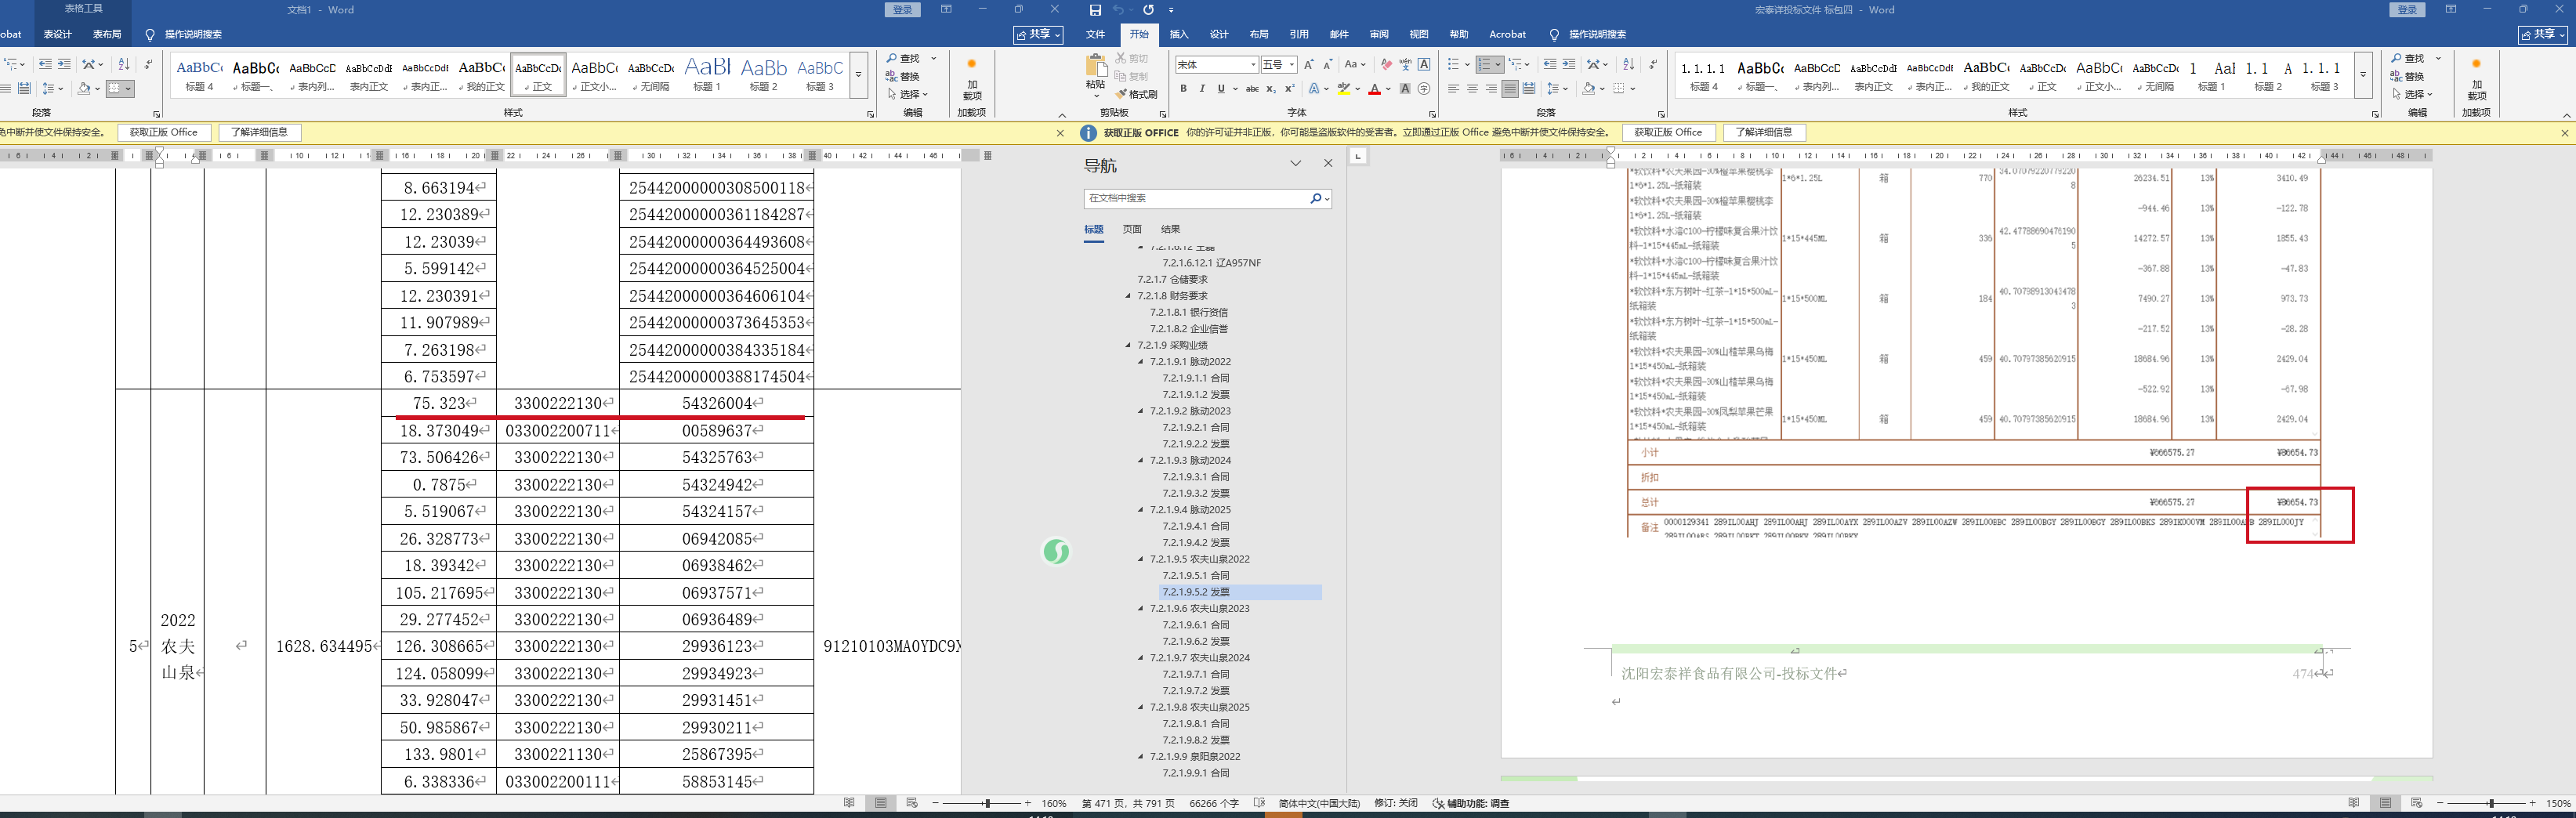Image resolution: width=2576 pixels, height=818 pixels.
Task: Select 7.2.1.8.1 银行资信 in navigation tree
Action: (1189, 312)
